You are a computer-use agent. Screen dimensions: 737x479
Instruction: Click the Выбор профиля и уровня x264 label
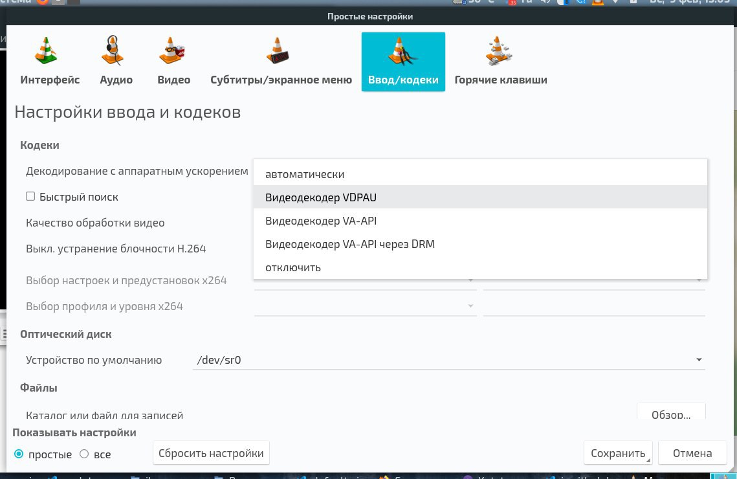pos(104,306)
